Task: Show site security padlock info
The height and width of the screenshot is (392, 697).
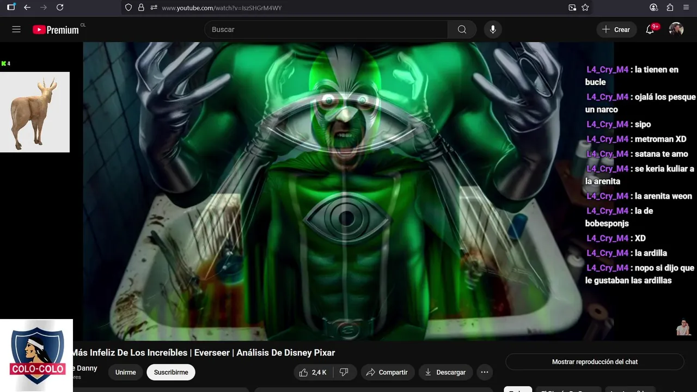Action: click(141, 8)
